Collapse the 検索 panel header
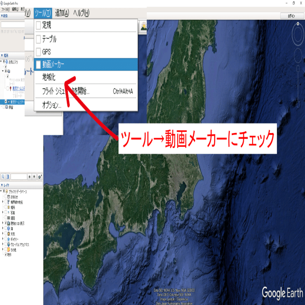Screen dimensions: 305x305 point(12,16)
